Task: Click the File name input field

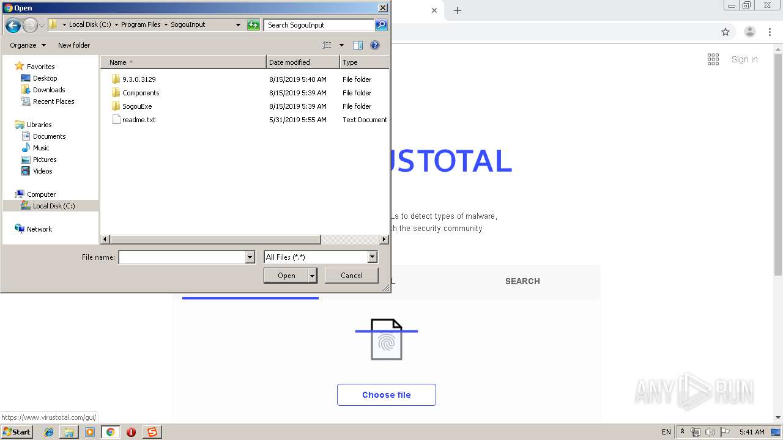Action: (182, 257)
